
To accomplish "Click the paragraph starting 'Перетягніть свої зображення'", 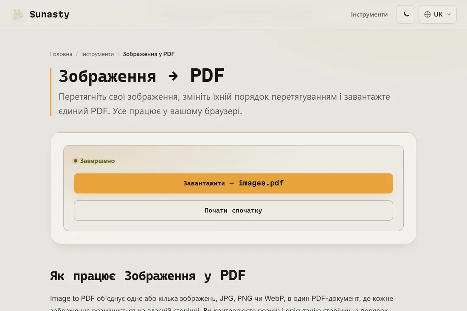I will pyautogui.click(x=224, y=104).
